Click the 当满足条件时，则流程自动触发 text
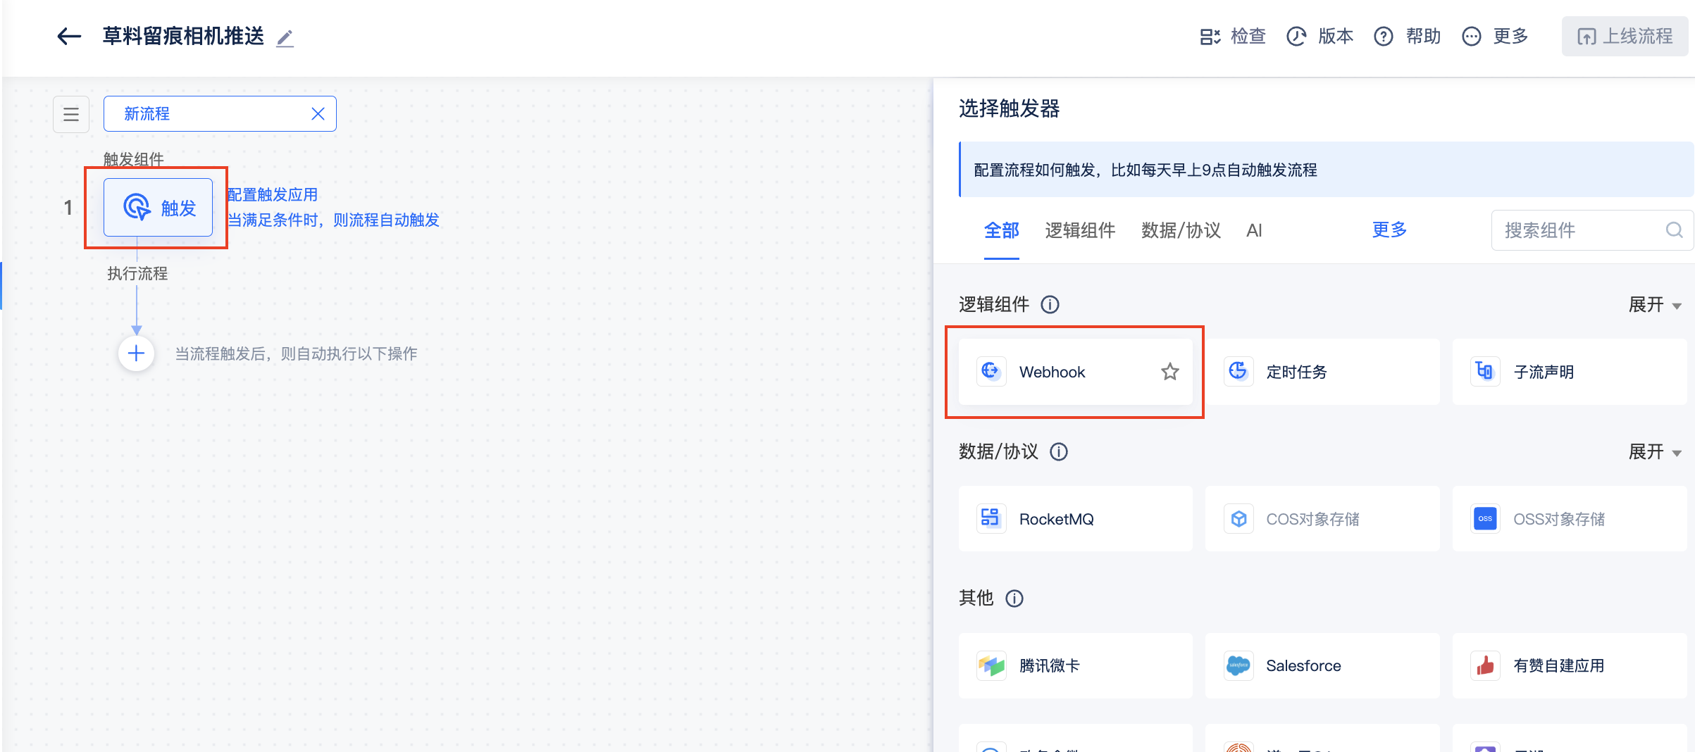Screen dimensions: 1695x752 point(333,220)
